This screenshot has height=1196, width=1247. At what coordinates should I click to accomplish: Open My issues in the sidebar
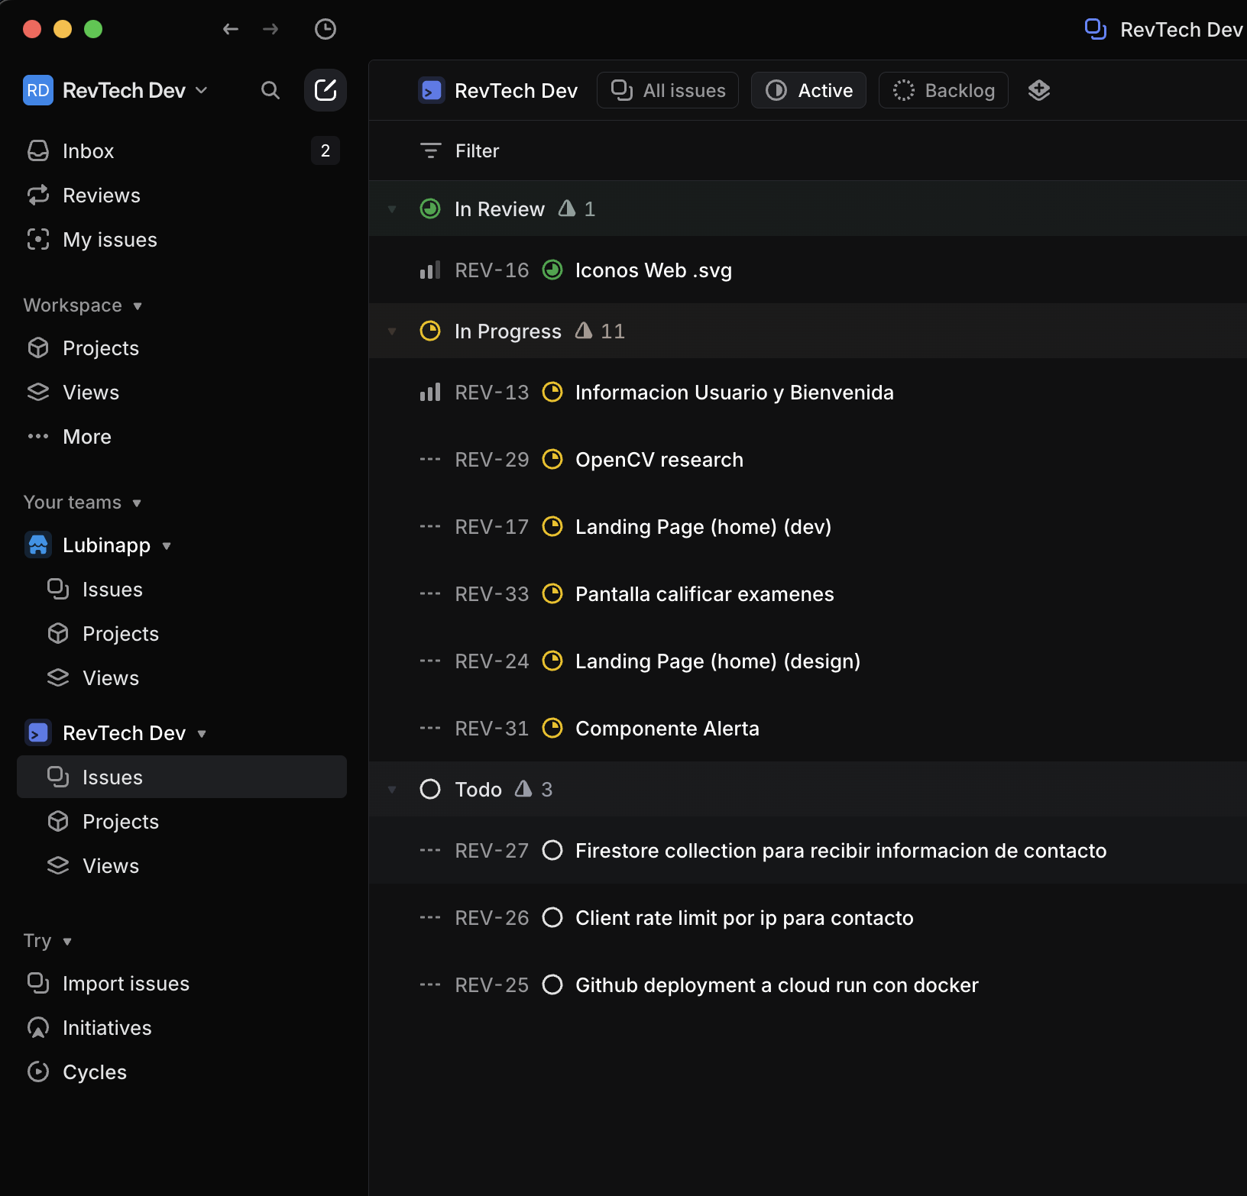click(x=182, y=240)
